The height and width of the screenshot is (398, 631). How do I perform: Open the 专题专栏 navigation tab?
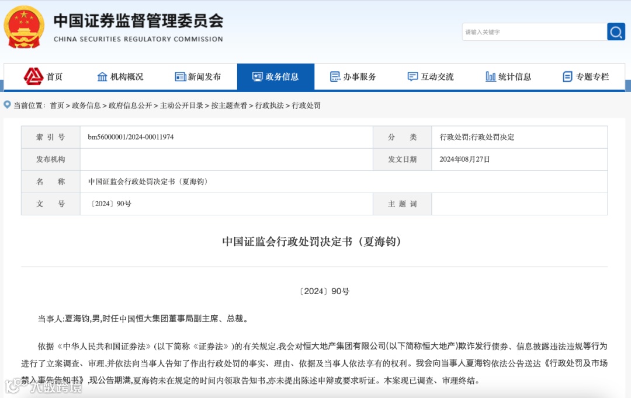[592, 77]
